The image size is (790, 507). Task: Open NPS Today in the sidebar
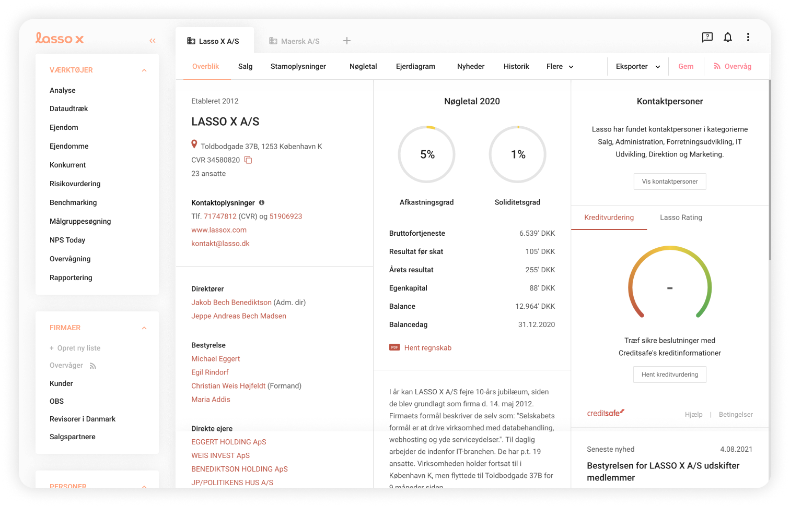67,240
